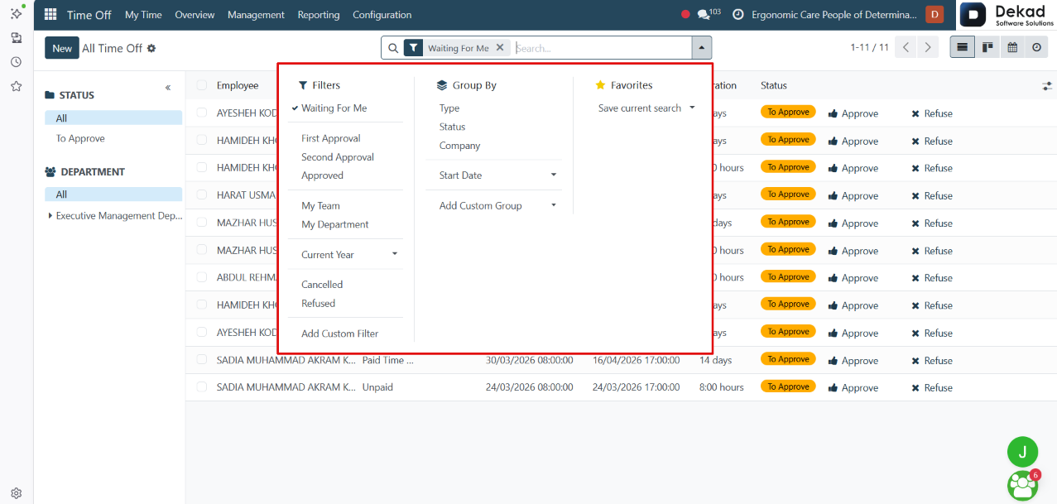Click Add Custom Filter
The image size is (1057, 504).
click(x=340, y=334)
